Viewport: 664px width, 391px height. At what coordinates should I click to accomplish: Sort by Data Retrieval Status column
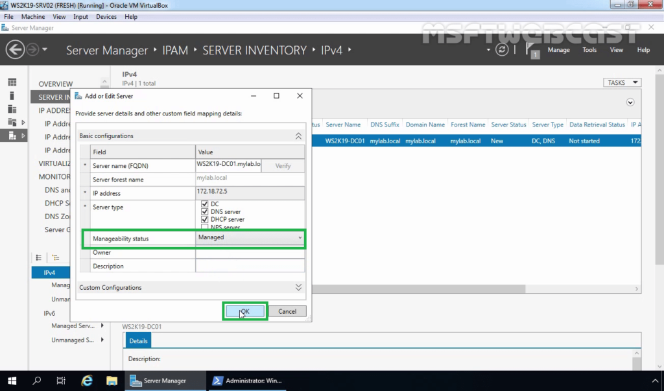click(597, 124)
